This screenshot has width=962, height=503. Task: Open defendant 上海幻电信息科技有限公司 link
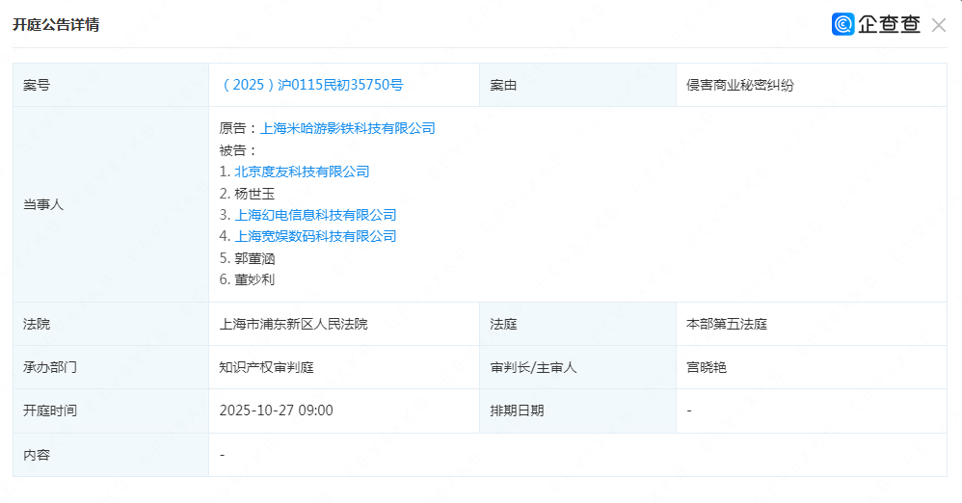tap(315, 215)
